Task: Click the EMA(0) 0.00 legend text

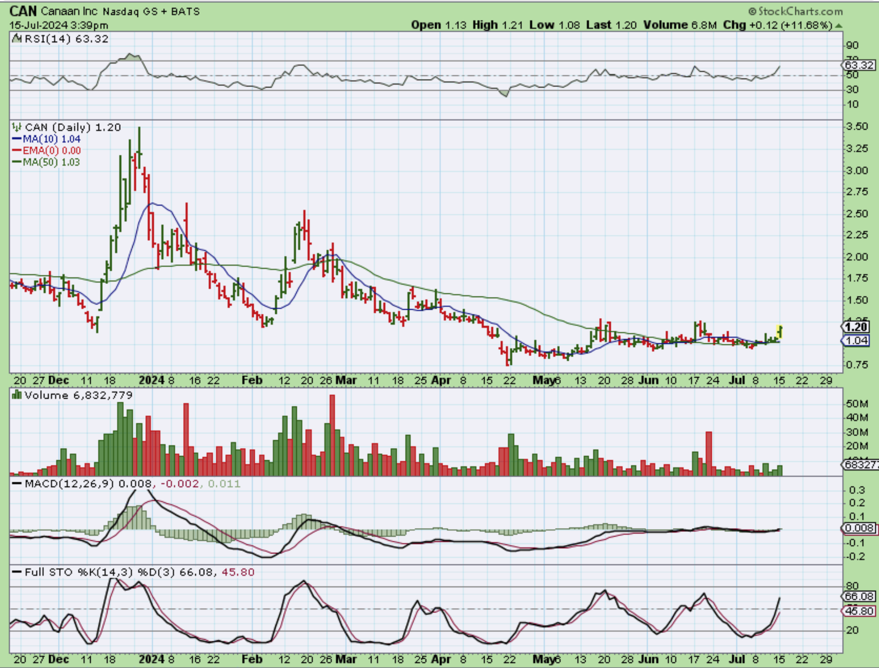Action: tap(52, 150)
